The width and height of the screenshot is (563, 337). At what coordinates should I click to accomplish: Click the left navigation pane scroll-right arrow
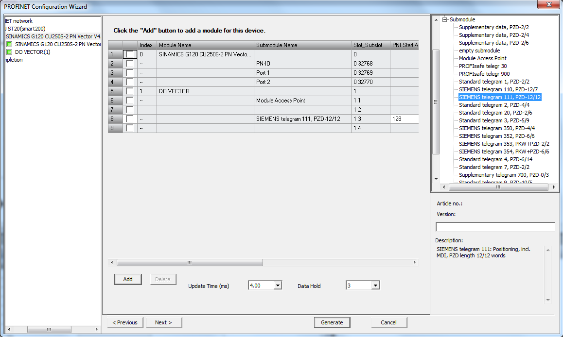pos(96,329)
